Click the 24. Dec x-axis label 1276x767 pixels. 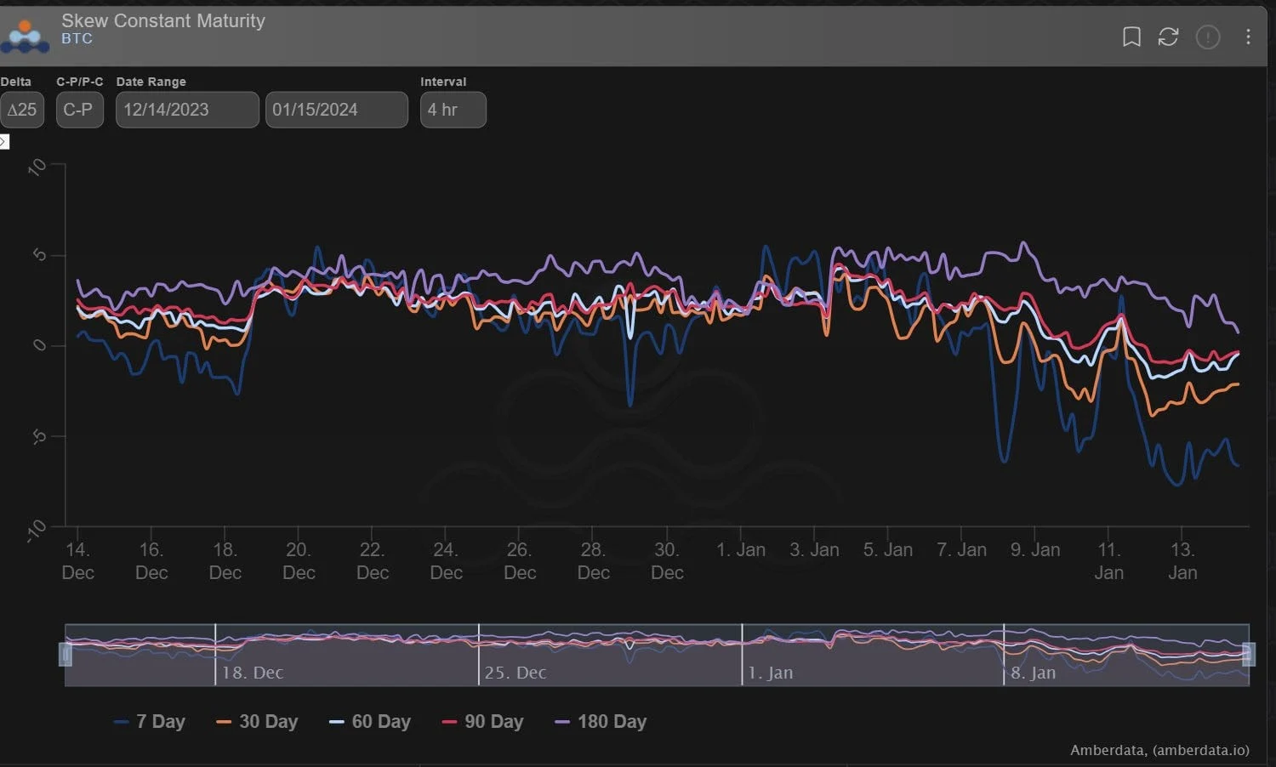(x=446, y=561)
